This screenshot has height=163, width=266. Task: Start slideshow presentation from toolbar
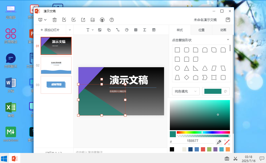coord(40,20)
